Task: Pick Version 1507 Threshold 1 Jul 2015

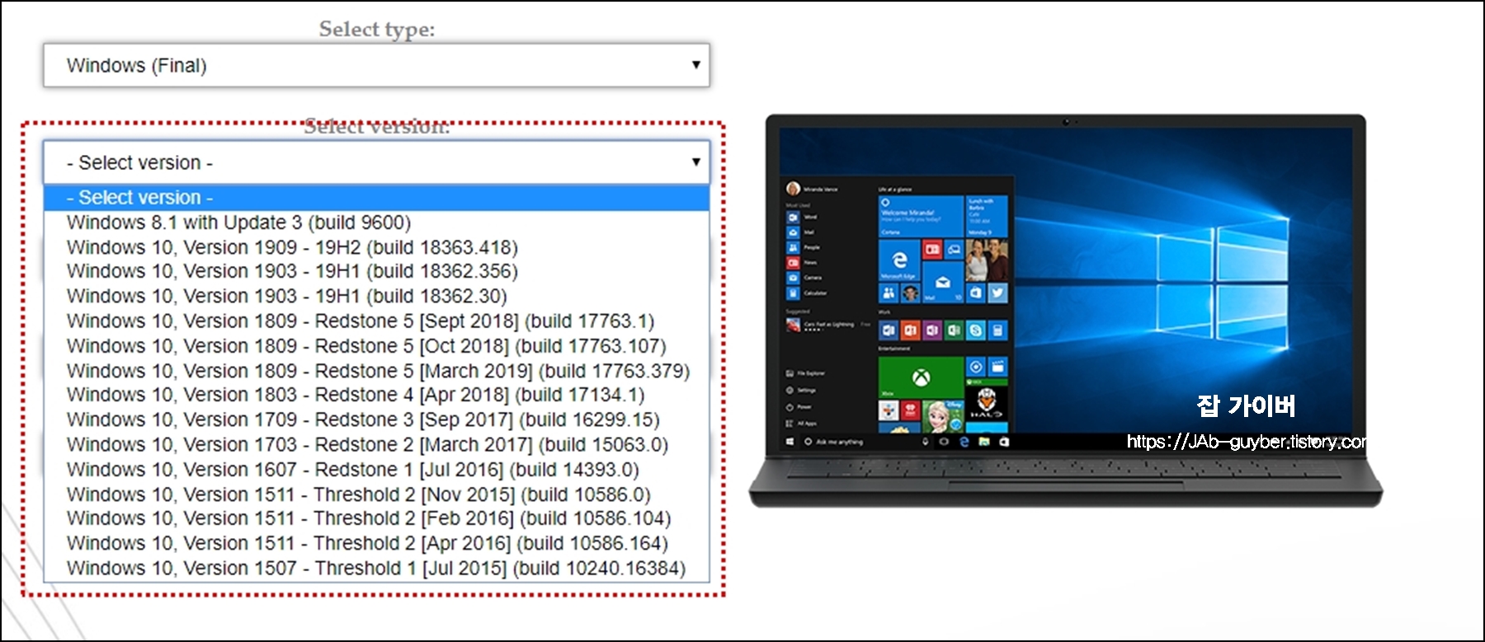Action: pyautogui.click(x=376, y=568)
